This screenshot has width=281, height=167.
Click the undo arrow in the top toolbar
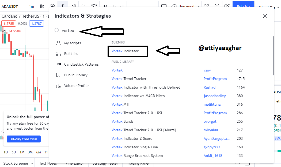(x=114, y=6)
